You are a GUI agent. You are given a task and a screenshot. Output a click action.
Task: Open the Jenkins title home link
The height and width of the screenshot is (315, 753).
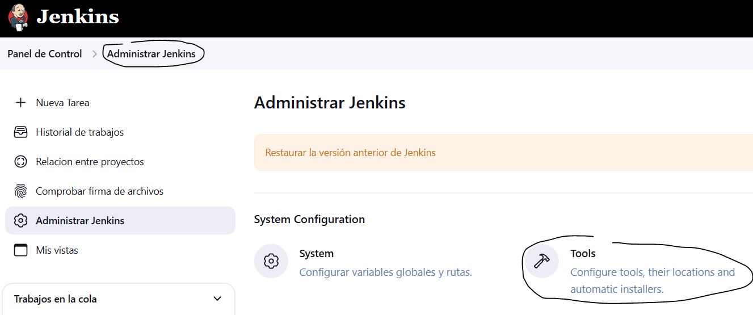pyautogui.click(x=78, y=17)
